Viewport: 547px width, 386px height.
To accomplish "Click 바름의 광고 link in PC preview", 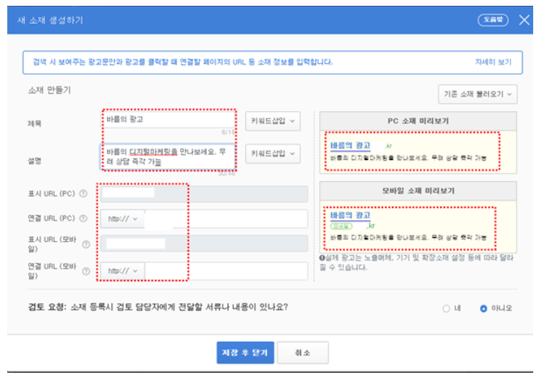I will click(350, 145).
